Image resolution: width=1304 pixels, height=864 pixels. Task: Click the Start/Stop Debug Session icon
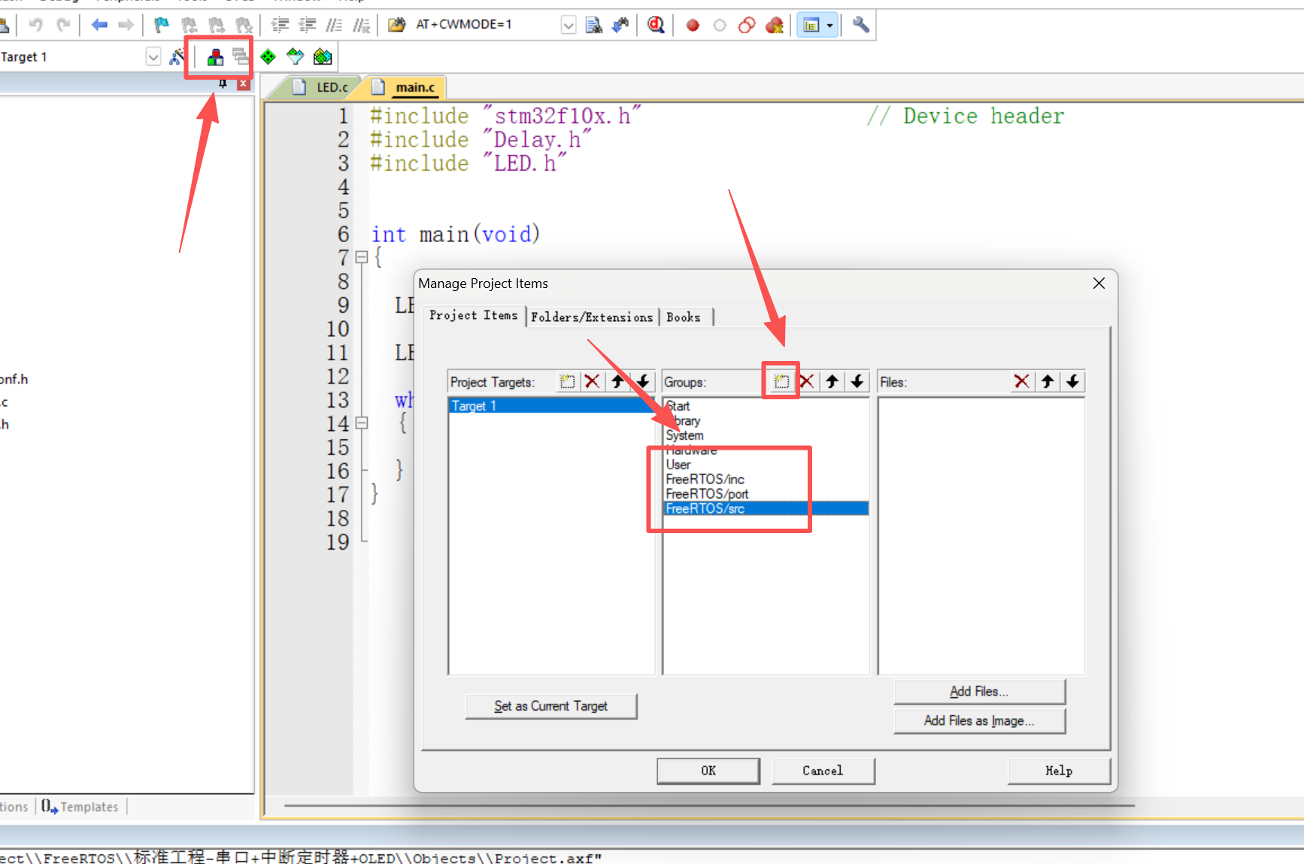pos(656,25)
